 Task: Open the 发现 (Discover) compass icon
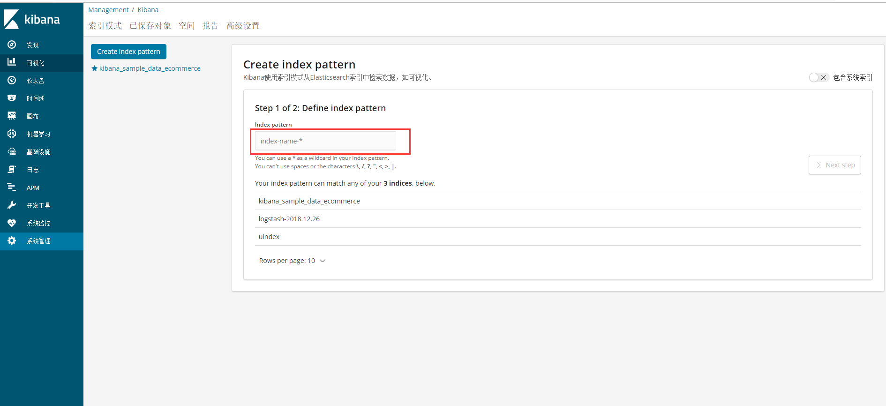click(x=12, y=45)
